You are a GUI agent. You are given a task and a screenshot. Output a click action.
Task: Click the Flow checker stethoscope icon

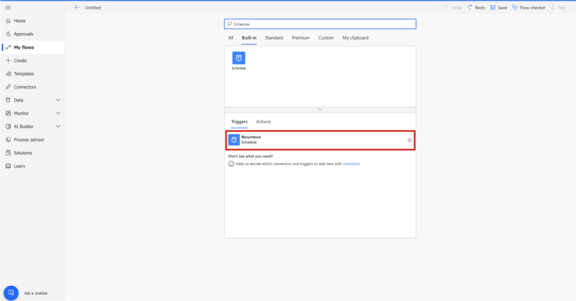pos(515,7)
